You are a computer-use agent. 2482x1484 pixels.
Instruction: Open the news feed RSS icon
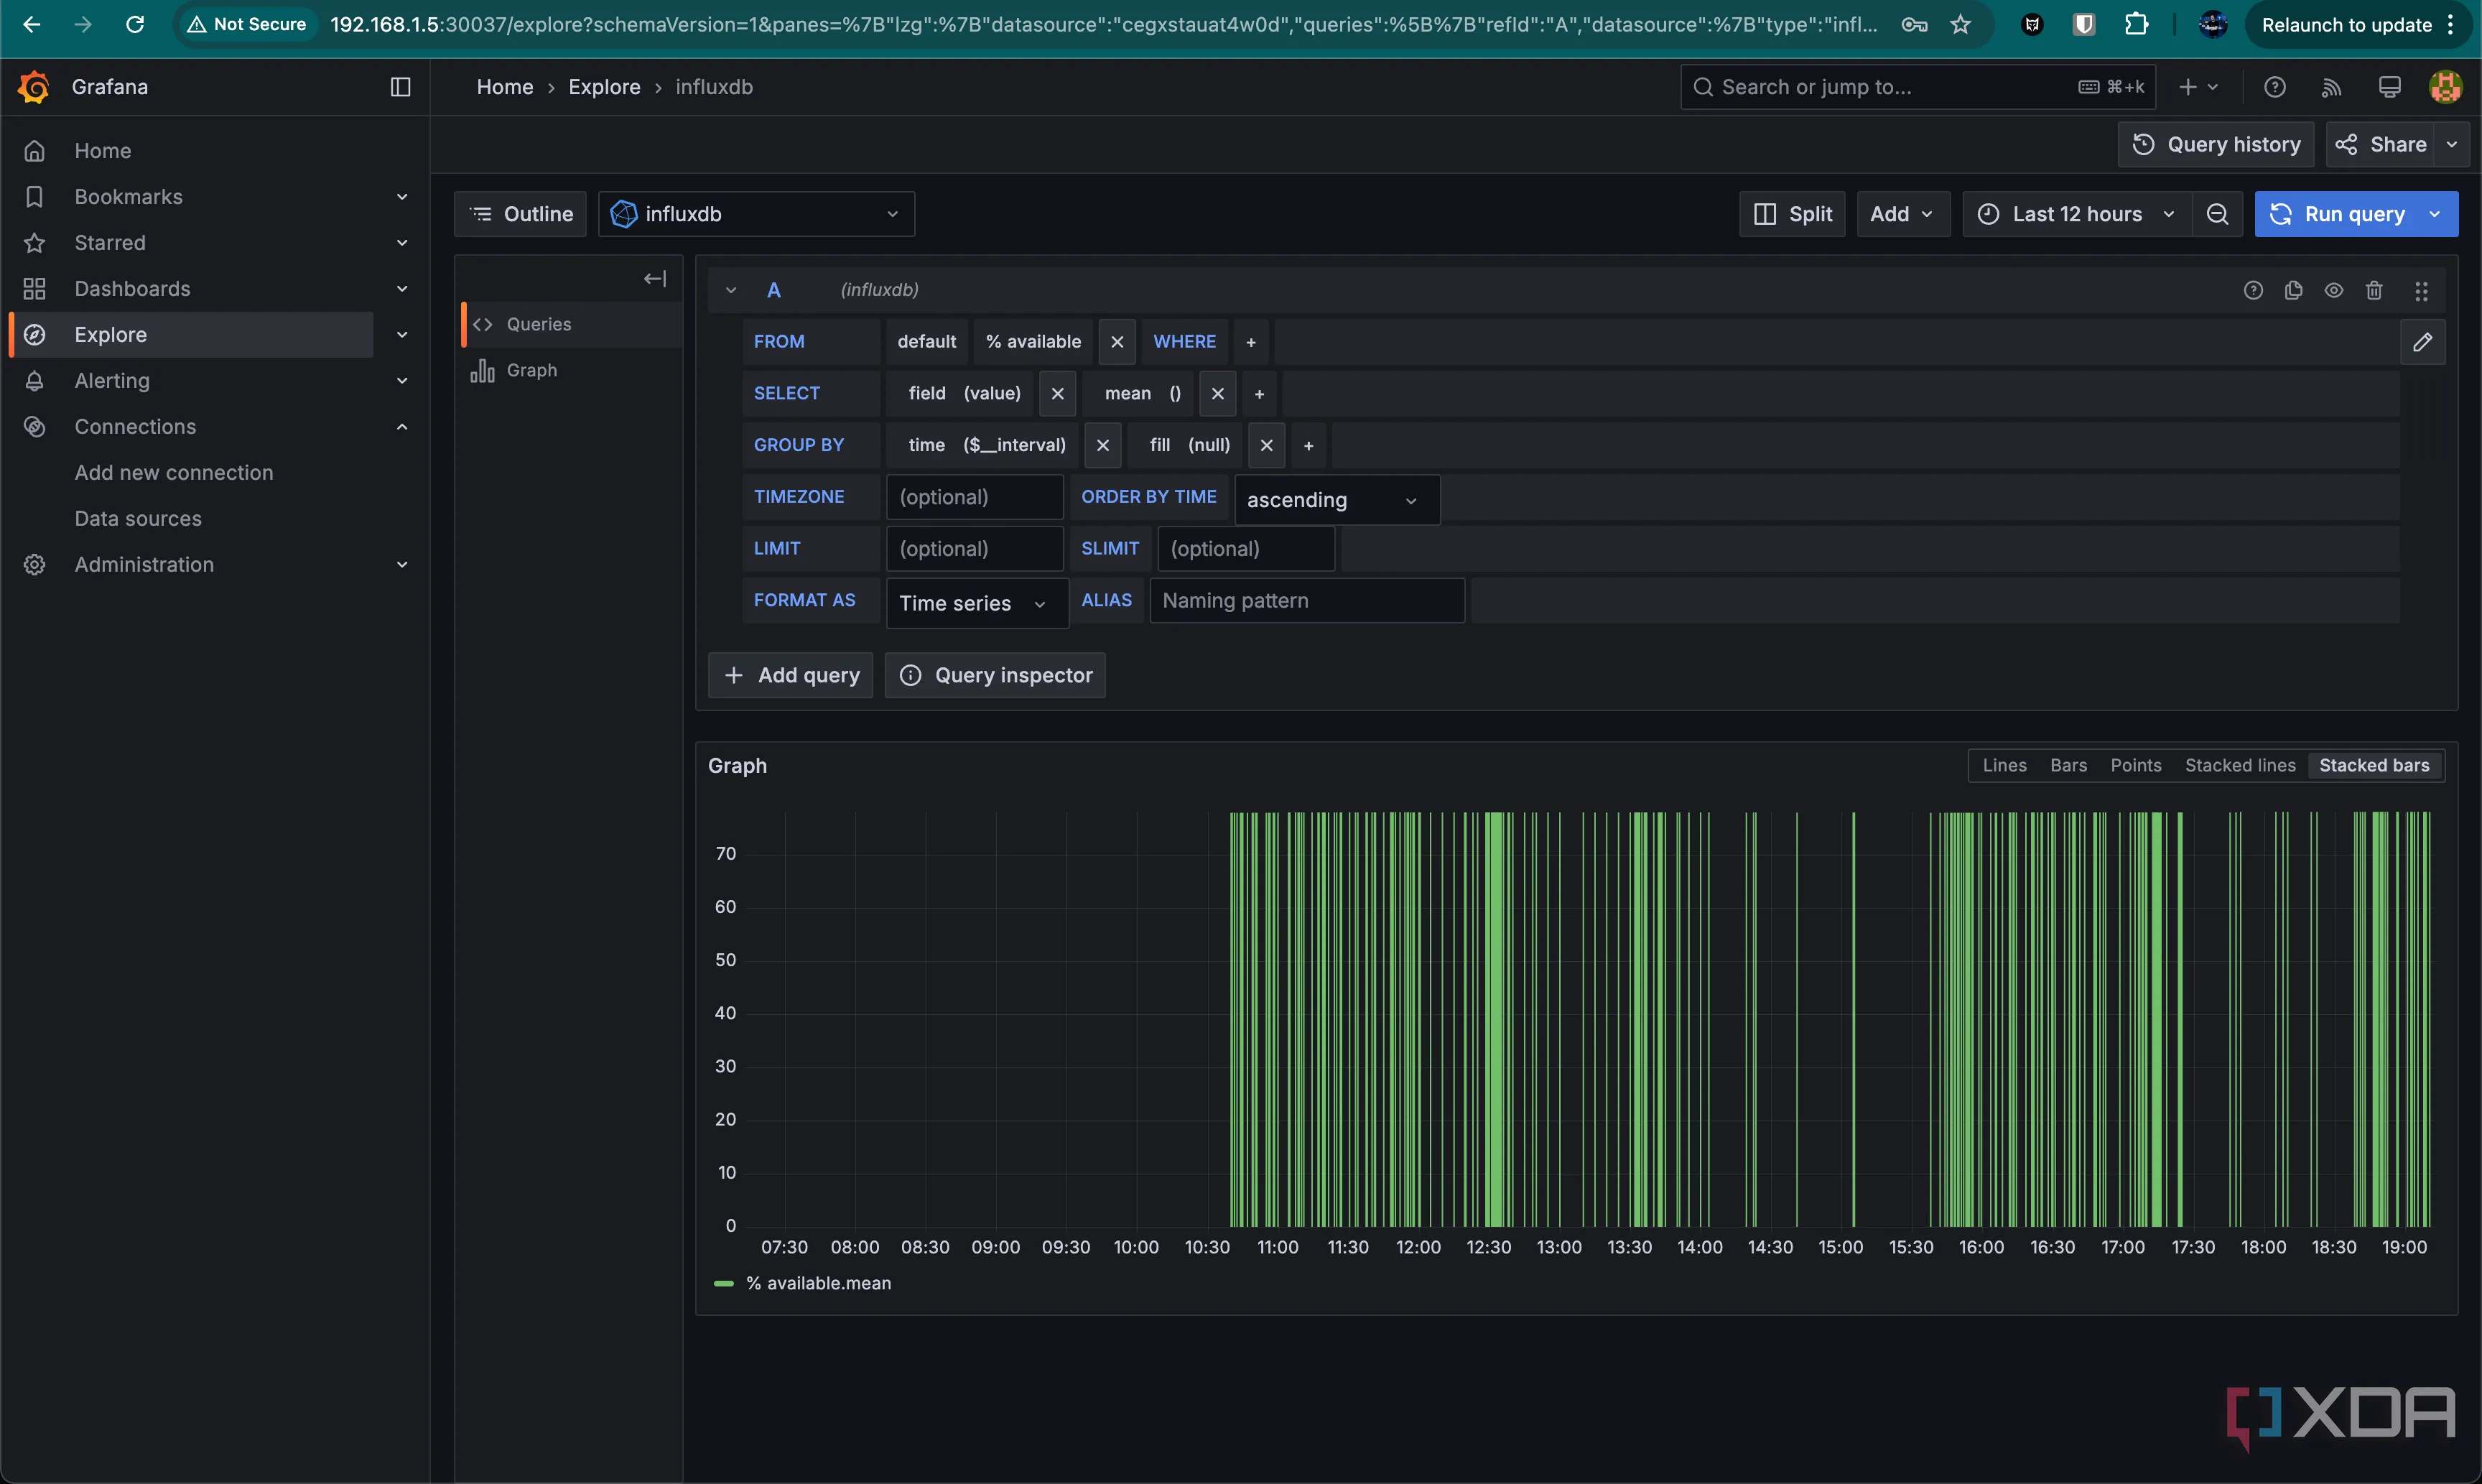[2331, 87]
